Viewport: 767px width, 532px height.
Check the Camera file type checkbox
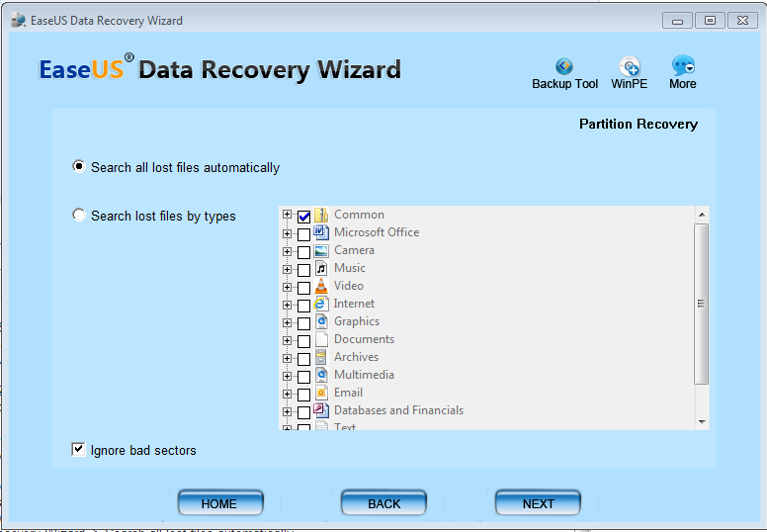pos(303,252)
